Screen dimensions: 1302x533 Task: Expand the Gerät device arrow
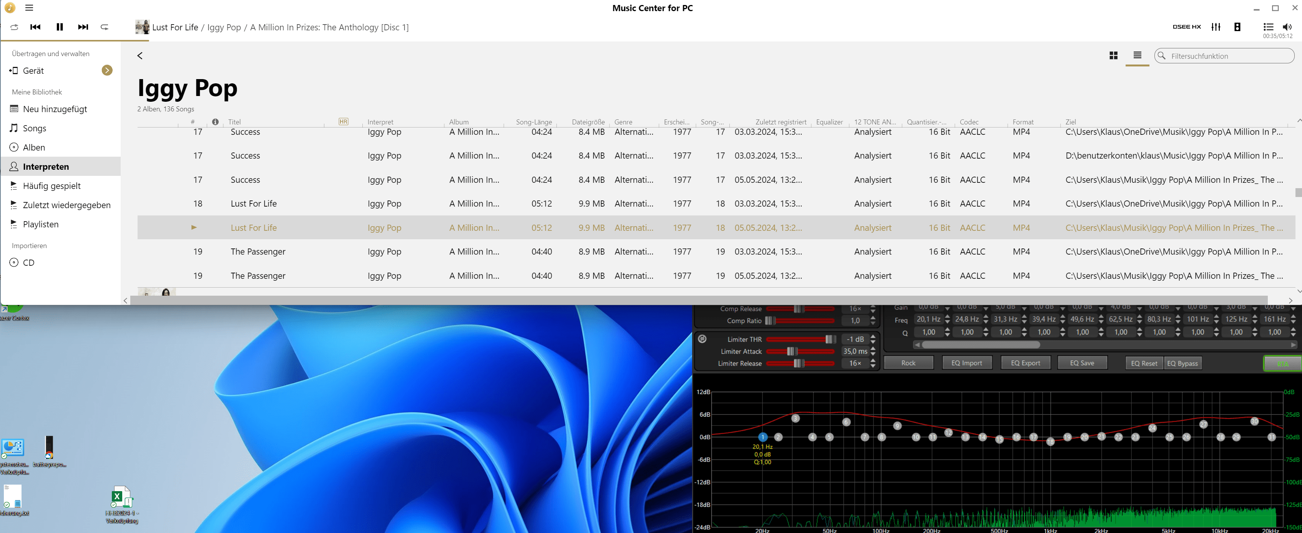point(107,70)
